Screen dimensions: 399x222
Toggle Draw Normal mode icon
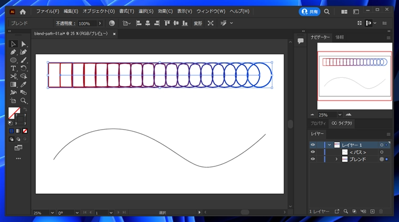point(12,139)
